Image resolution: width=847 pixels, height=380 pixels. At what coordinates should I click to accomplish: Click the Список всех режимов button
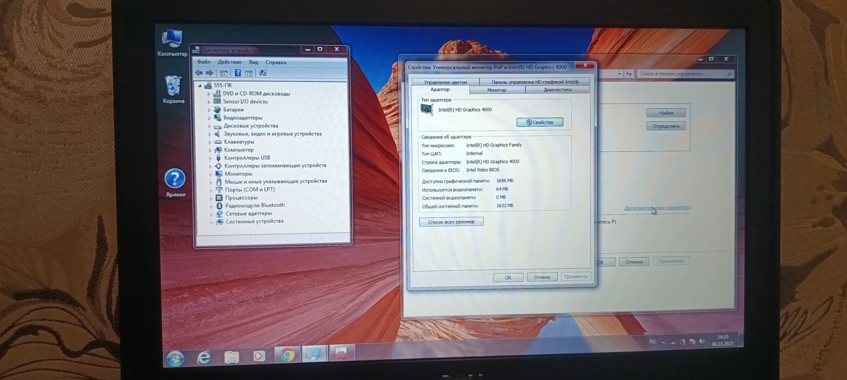(451, 222)
